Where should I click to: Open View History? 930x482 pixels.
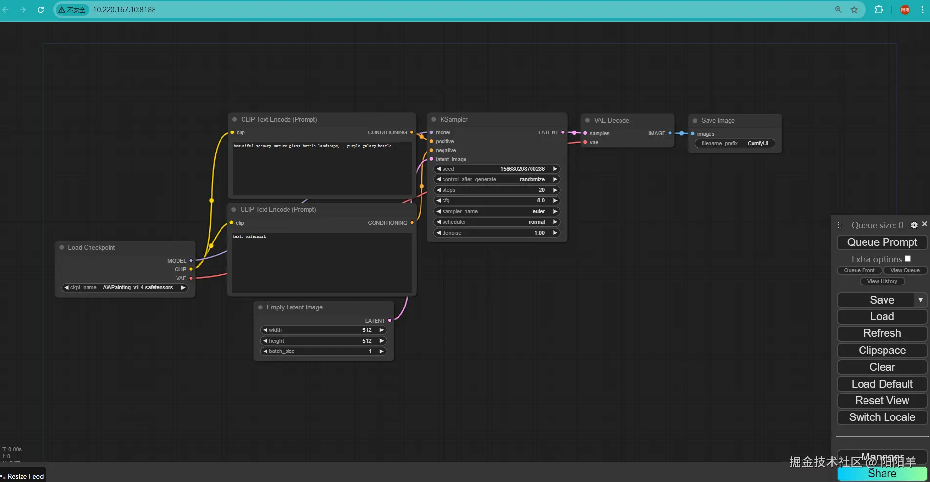882,281
